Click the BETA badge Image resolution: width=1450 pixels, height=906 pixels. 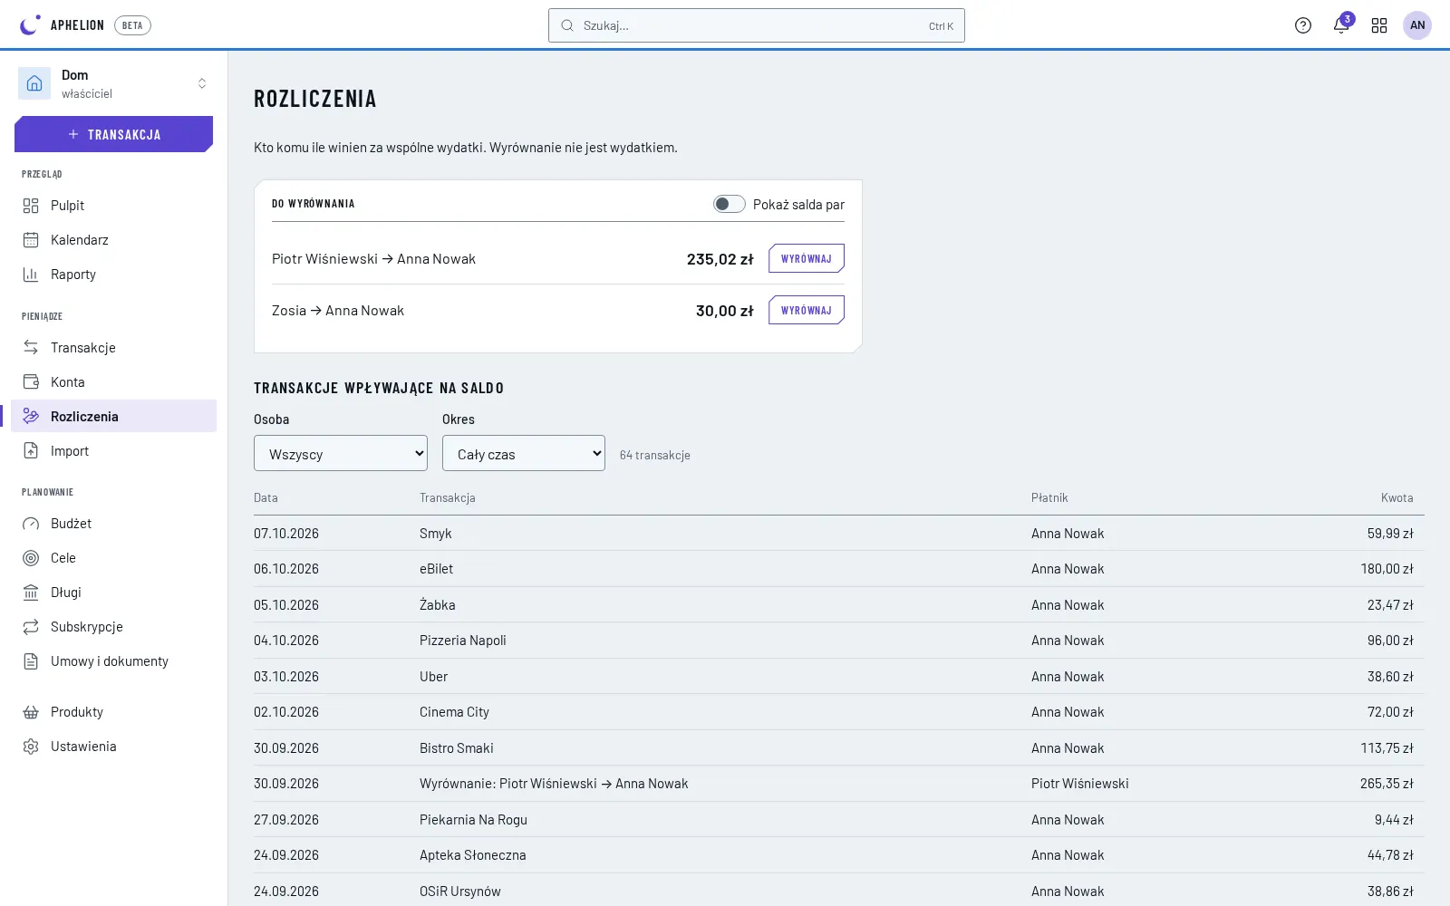[132, 25]
